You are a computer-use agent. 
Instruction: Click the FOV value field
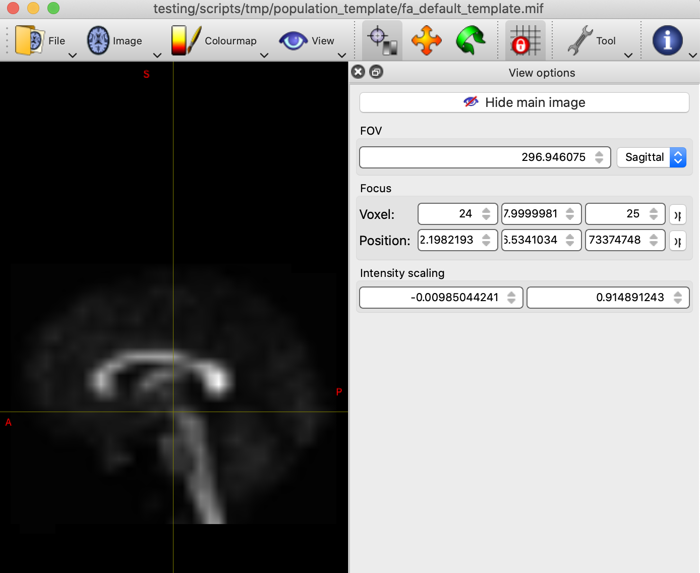[485, 157]
